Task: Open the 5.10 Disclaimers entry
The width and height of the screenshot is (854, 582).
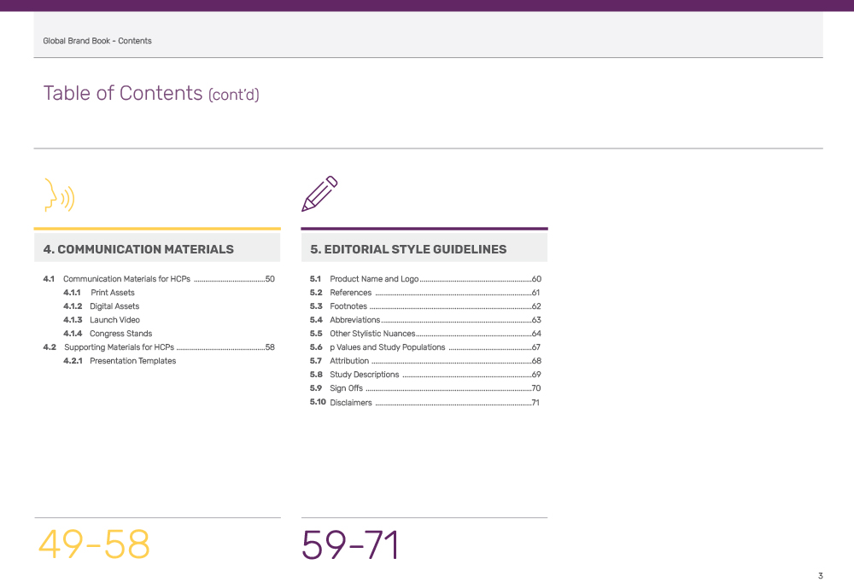Action: click(350, 402)
